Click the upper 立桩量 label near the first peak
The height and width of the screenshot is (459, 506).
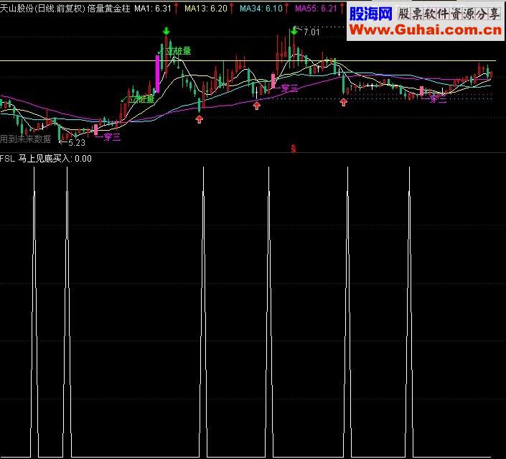[x=178, y=51]
